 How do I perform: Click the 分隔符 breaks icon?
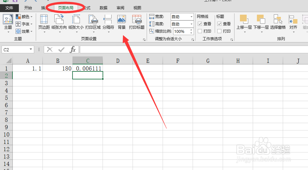pyautogui.click(x=108, y=19)
